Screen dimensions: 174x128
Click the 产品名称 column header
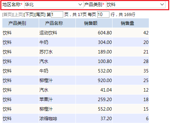(57, 23)
